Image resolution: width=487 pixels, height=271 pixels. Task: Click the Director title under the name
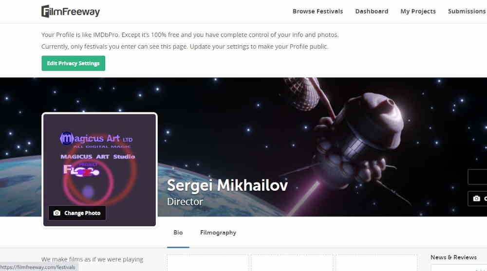pos(185,201)
